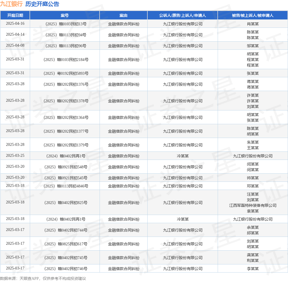The height and width of the screenshot is (281, 288).
Task: Click case number (2025)赣0402民初744号
Action: (x=66, y=230)
